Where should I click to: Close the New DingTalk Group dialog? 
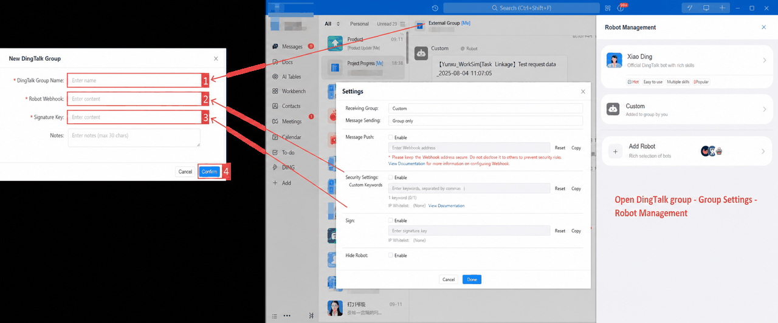point(216,59)
